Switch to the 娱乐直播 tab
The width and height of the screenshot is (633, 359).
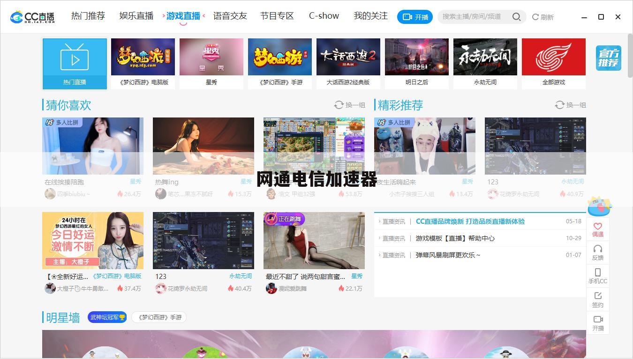tap(136, 16)
